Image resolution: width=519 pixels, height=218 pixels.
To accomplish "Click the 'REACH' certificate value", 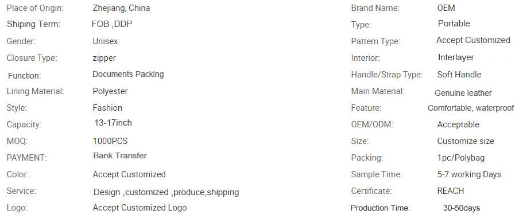I will coord(451,191).
